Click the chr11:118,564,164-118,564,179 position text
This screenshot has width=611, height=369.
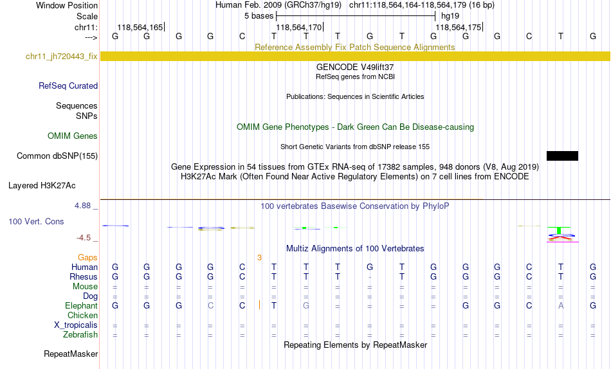[x=422, y=5]
